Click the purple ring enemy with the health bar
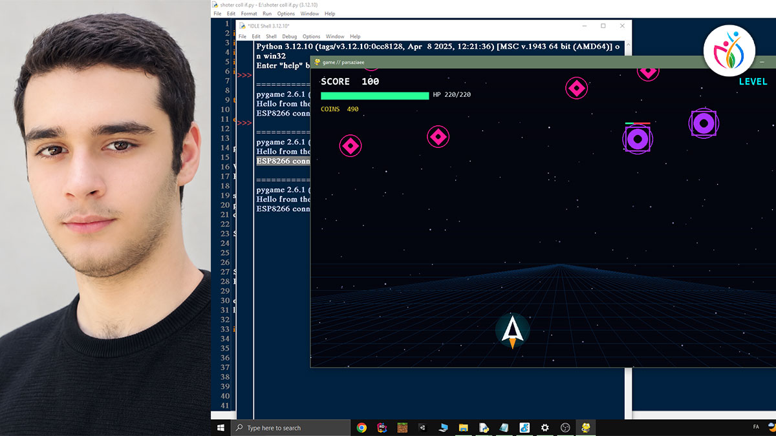Image resolution: width=776 pixels, height=436 pixels. pyautogui.click(x=638, y=138)
